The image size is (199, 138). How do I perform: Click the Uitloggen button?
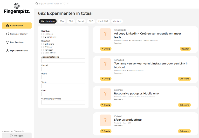[17, 135]
